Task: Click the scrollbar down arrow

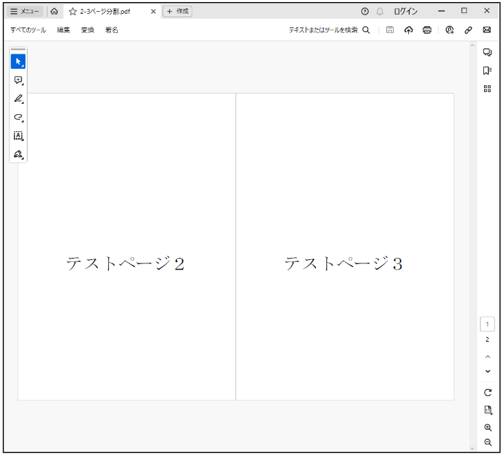Action: pyautogui.click(x=472, y=448)
